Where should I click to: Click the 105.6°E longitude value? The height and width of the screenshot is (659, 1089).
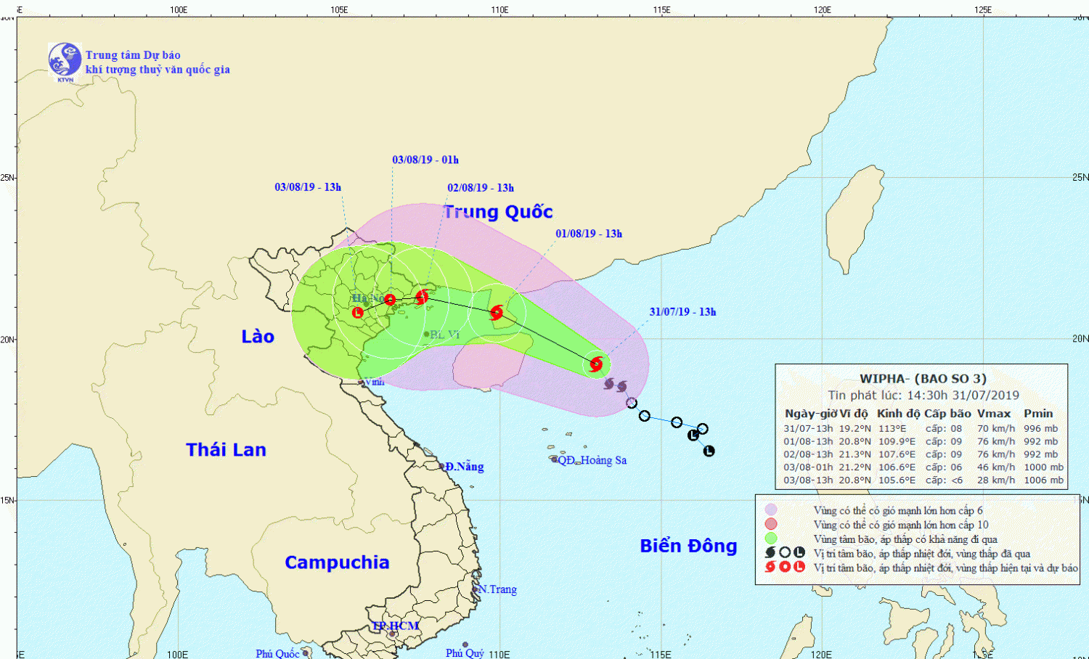coord(897,480)
